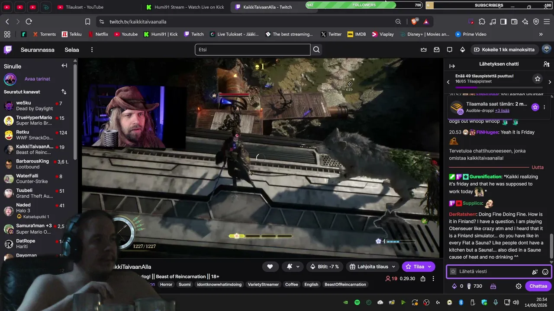Image resolution: width=554 pixels, height=311 pixels.
Task: Open Seurannassa navigation item
Action: [38, 50]
